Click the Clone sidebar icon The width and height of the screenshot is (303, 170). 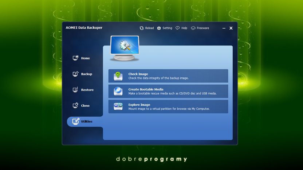pos(75,105)
